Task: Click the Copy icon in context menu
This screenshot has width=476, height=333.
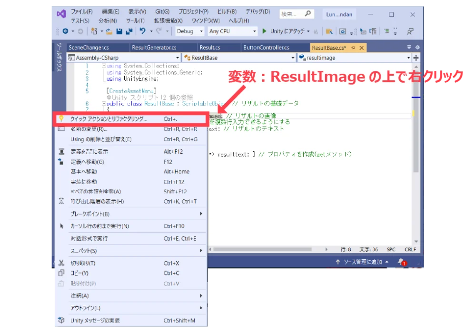Action: [x=61, y=273]
